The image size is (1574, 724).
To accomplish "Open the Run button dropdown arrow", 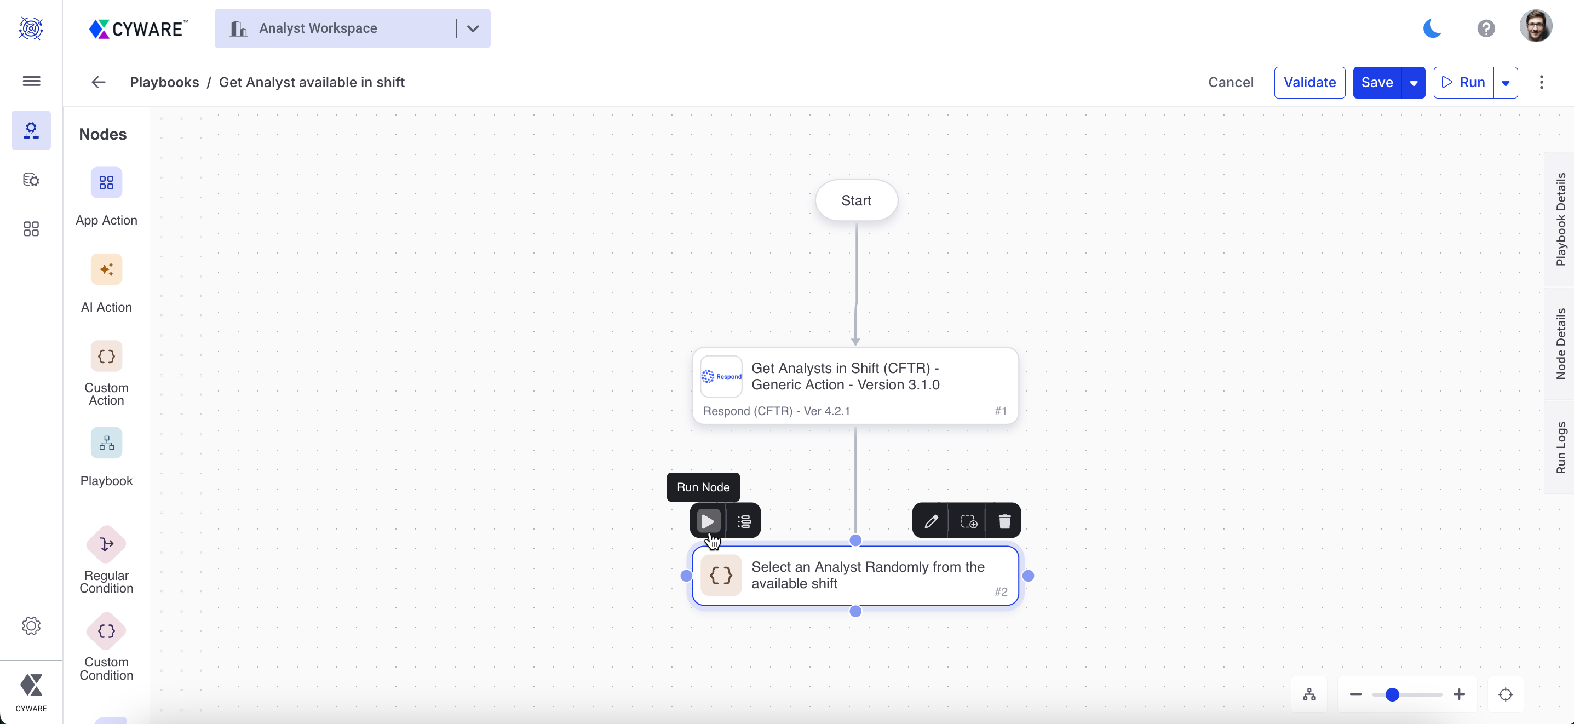I will point(1506,83).
